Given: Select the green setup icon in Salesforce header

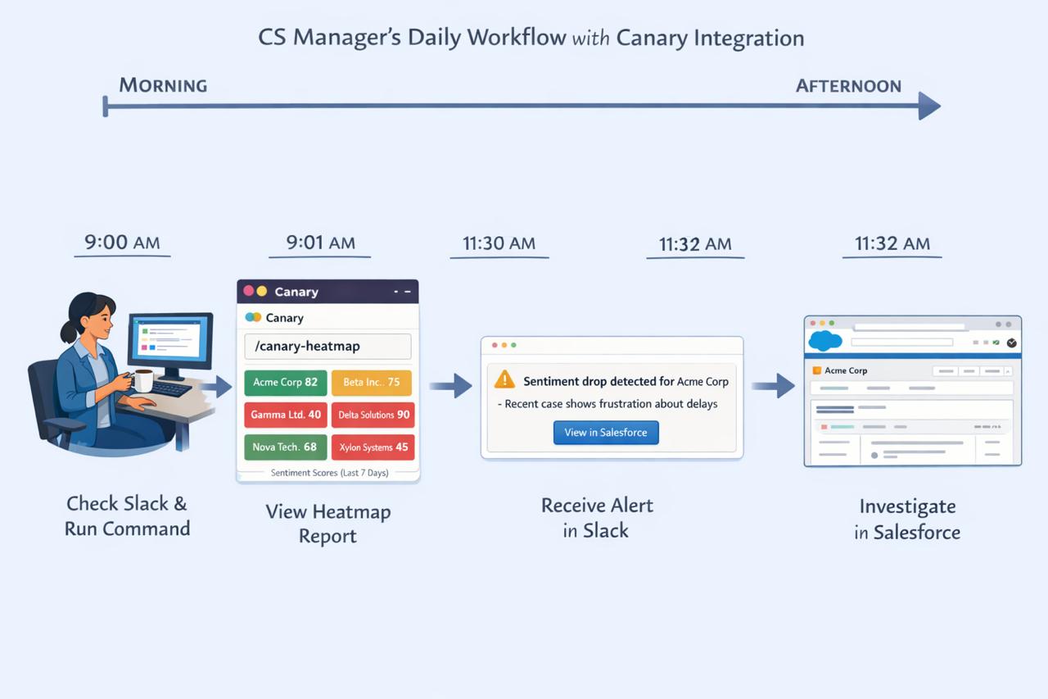Looking at the screenshot, I should [x=996, y=342].
